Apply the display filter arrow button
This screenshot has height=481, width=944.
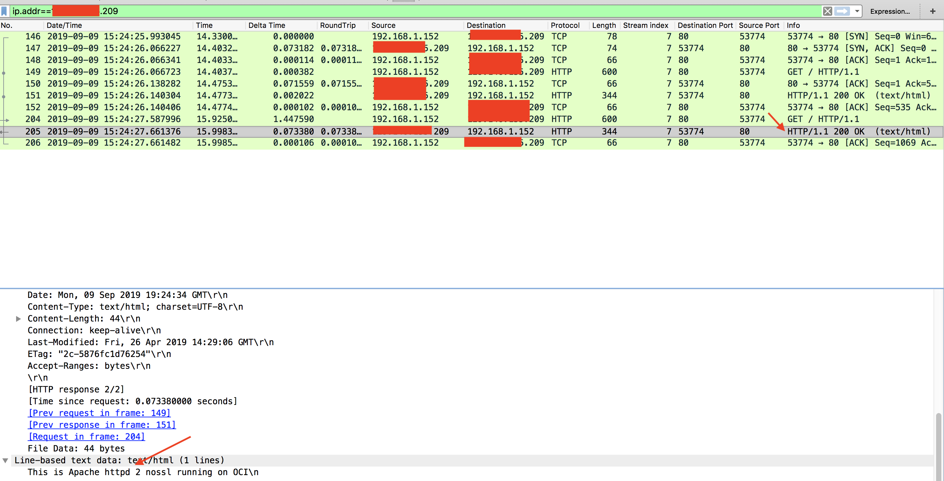842,11
